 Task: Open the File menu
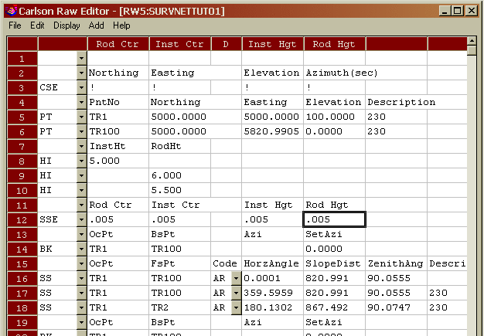tap(15, 25)
